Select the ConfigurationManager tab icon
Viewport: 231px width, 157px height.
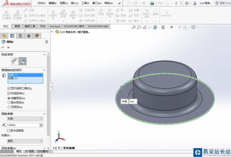pyautogui.click(x=20, y=36)
